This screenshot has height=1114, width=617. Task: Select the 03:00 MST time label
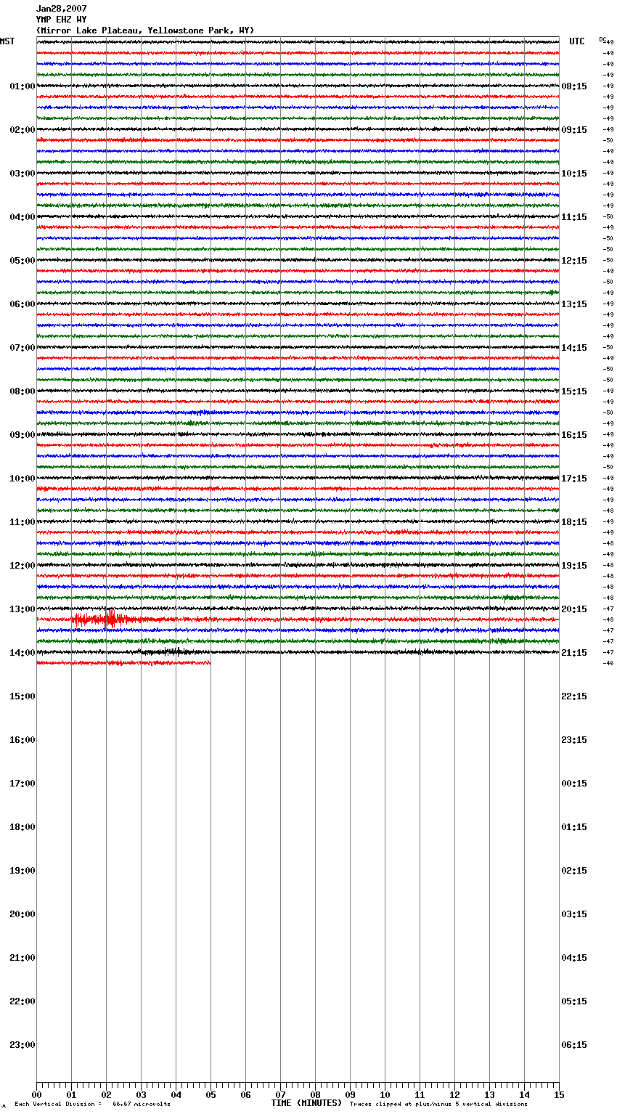point(22,174)
